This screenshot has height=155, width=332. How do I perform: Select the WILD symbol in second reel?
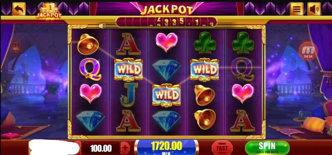coord(129,69)
